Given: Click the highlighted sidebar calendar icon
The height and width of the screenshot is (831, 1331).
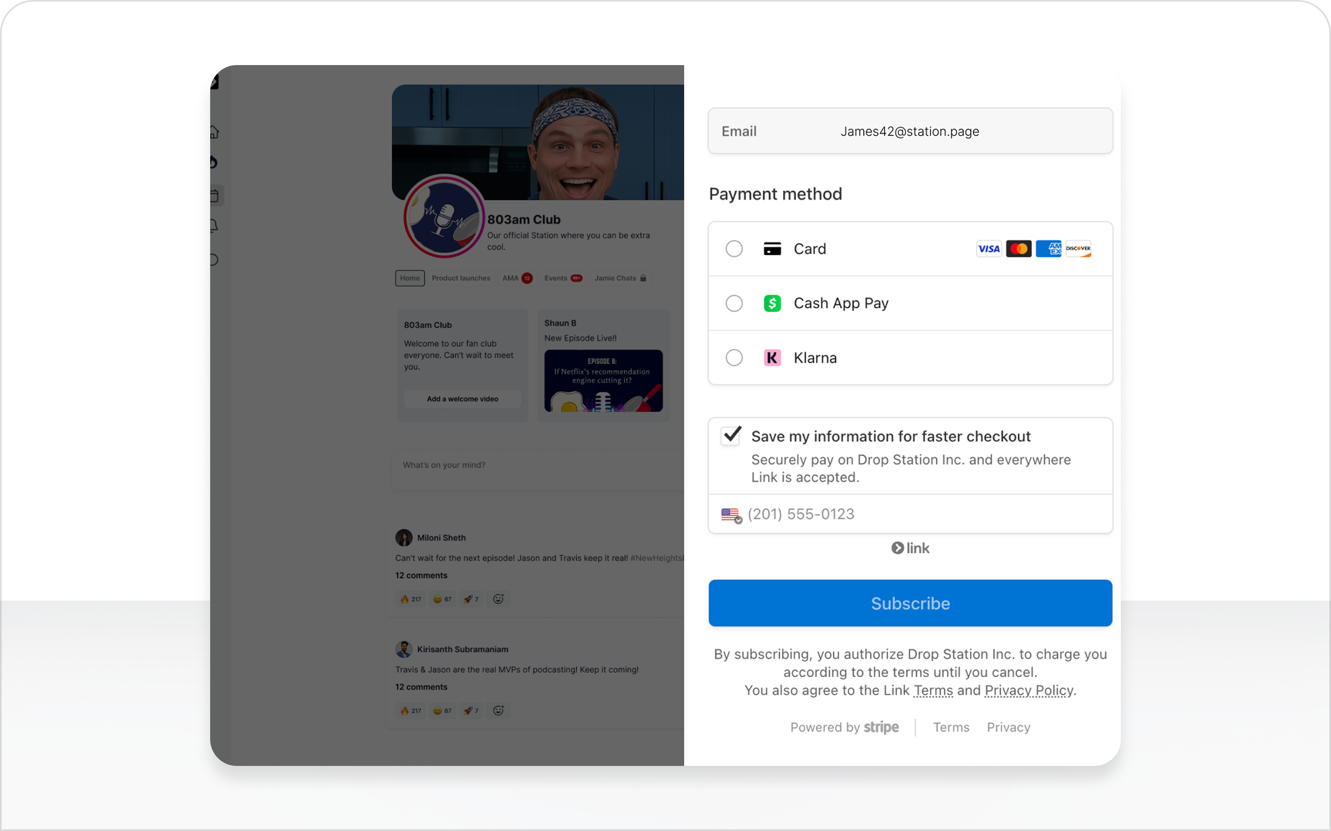Looking at the screenshot, I should (215, 196).
